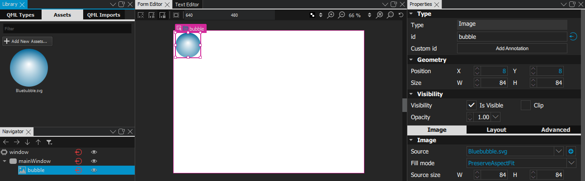Click the Add Annotation button
The width and height of the screenshot is (585, 181).
512,48
